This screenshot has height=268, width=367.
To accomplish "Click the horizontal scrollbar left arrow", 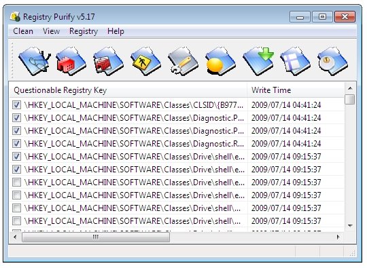I will [15, 237].
